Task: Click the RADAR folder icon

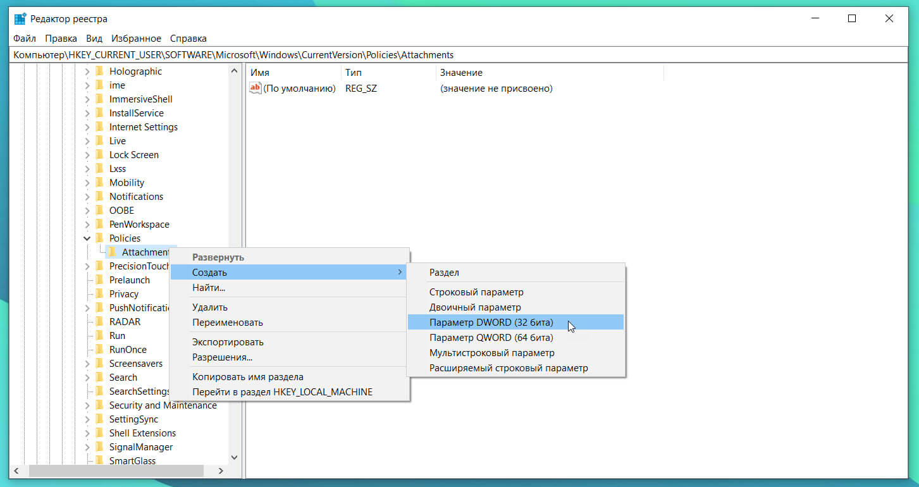Action: click(x=99, y=321)
